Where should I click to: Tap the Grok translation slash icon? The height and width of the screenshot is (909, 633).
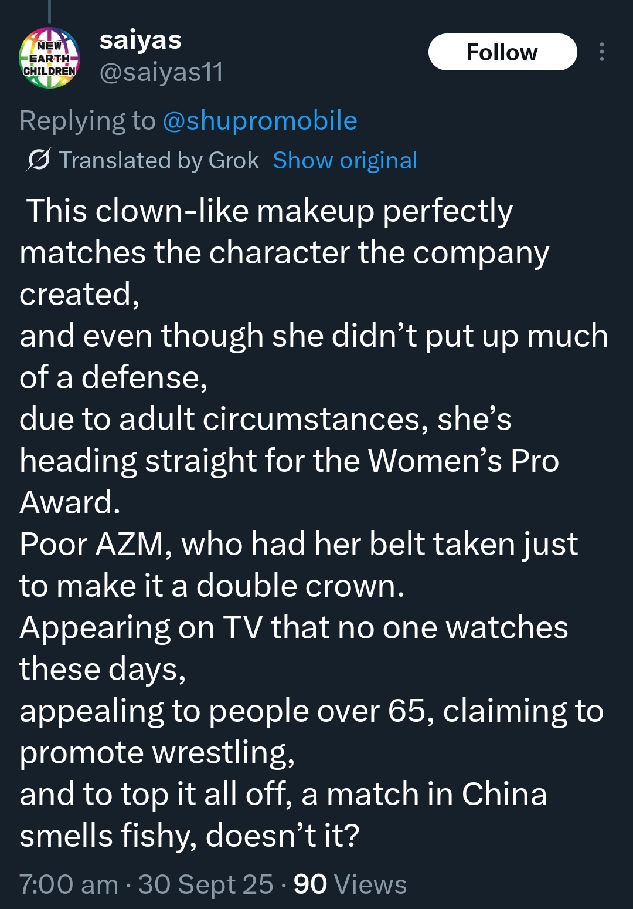39,160
